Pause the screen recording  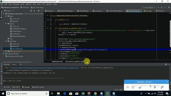tap(127, 87)
